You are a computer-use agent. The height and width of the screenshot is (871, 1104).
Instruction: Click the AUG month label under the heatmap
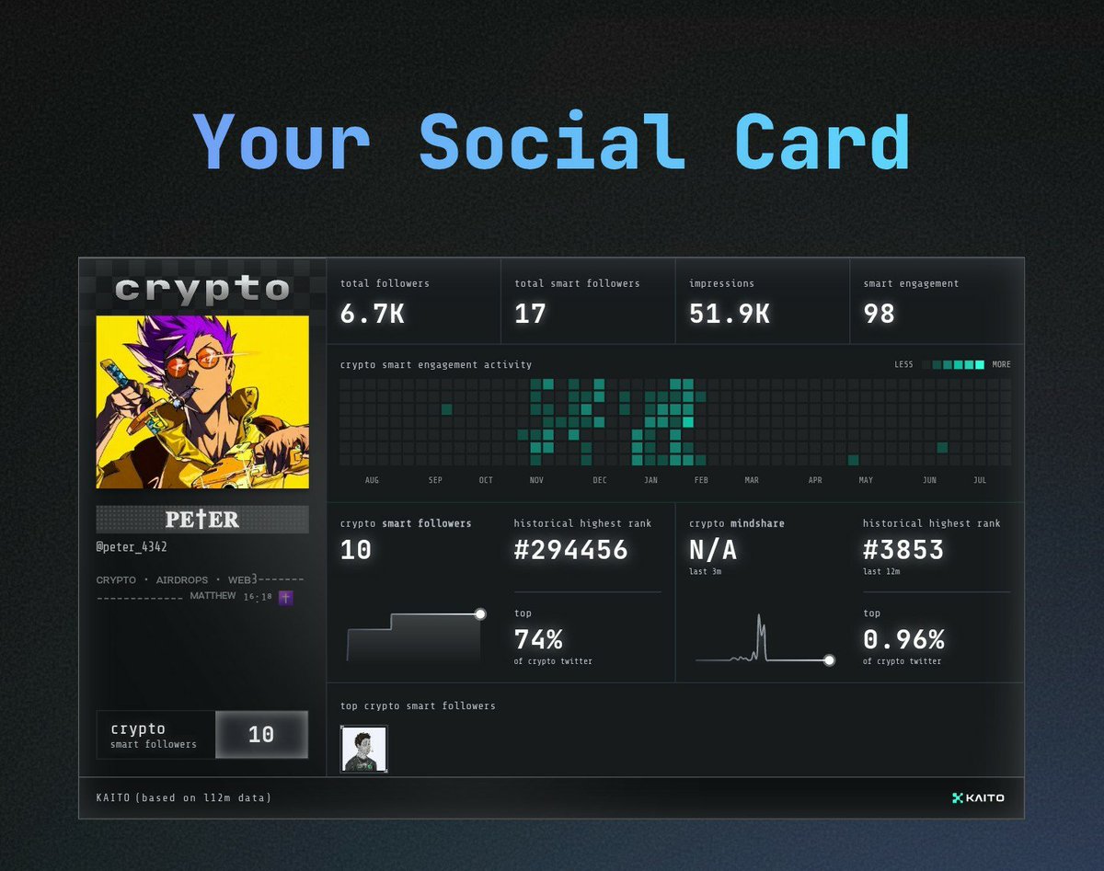(x=372, y=480)
